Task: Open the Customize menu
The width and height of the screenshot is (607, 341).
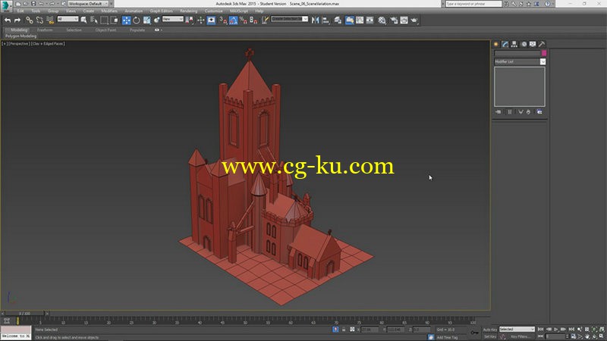Action: (214, 11)
